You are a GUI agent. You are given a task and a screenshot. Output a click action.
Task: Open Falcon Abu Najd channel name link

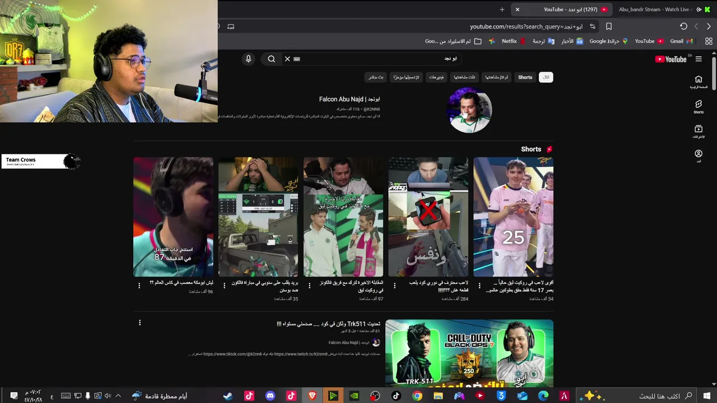[350, 99]
